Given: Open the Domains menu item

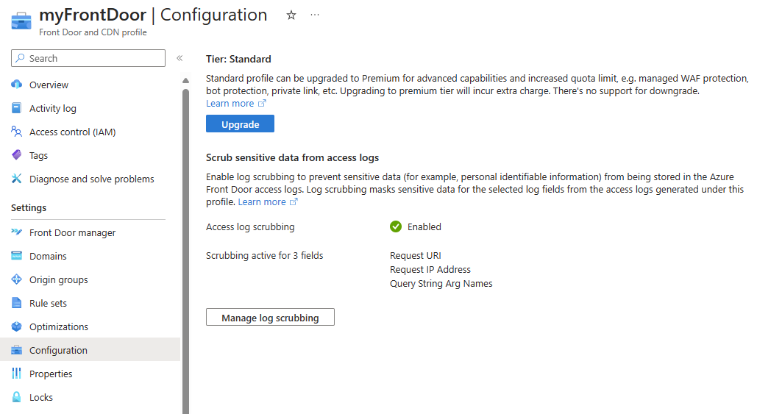Looking at the screenshot, I should [48, 256].
